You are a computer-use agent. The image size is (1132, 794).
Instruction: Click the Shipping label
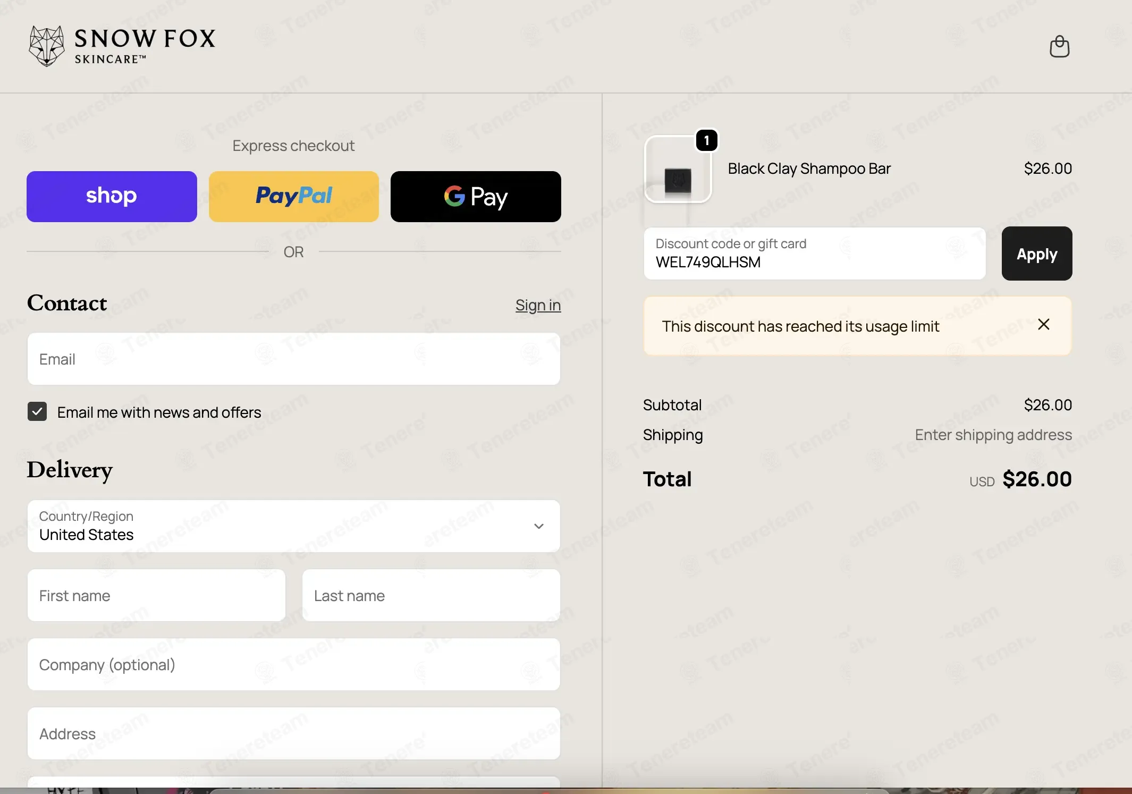[673, 435]
